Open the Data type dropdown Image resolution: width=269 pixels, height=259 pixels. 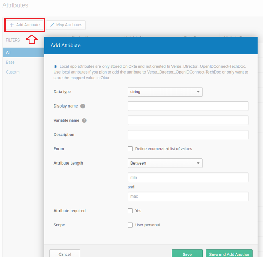[165, 92]
